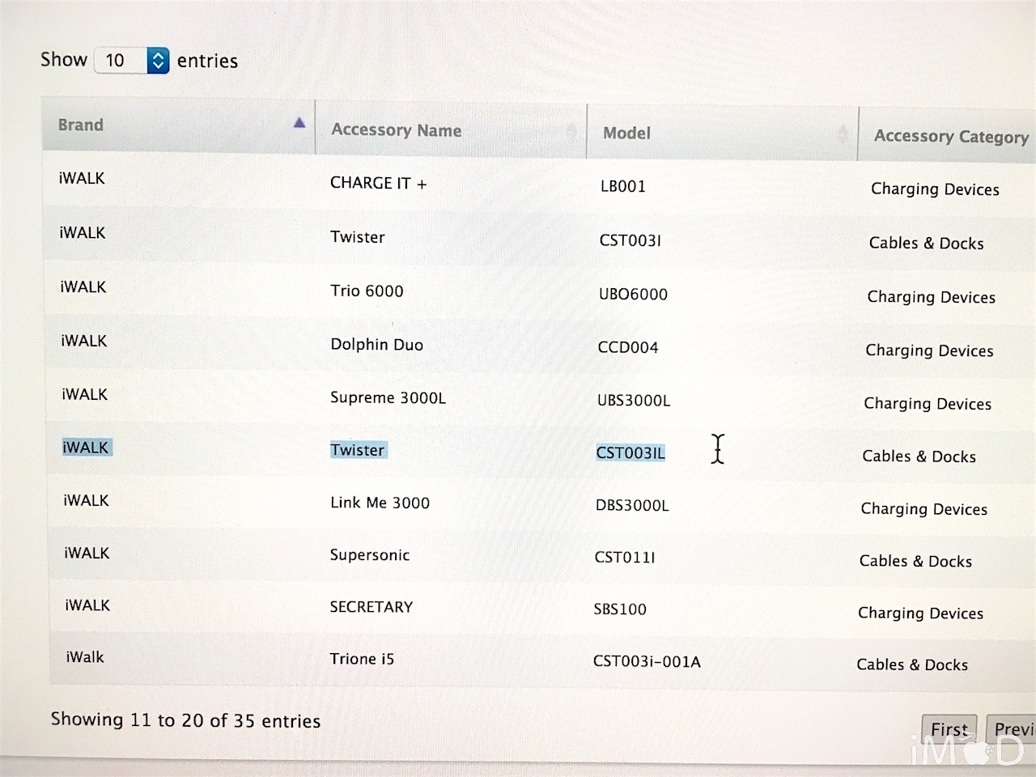Click highlighted Twister name in CST003IL row
This screenshot has width=1036, height=777.
[x=358, y=450]
